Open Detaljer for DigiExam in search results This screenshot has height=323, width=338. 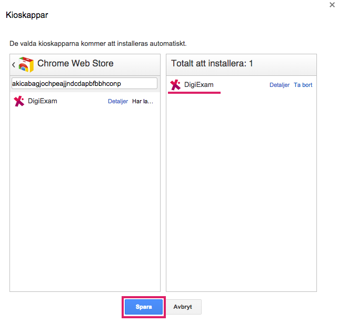click(x=118, y=101)
